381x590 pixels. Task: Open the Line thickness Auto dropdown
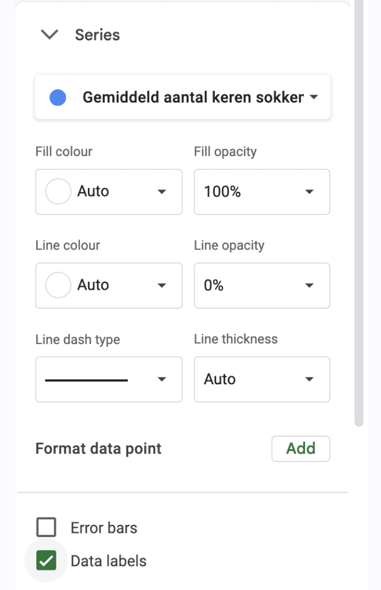coord(261,379)
